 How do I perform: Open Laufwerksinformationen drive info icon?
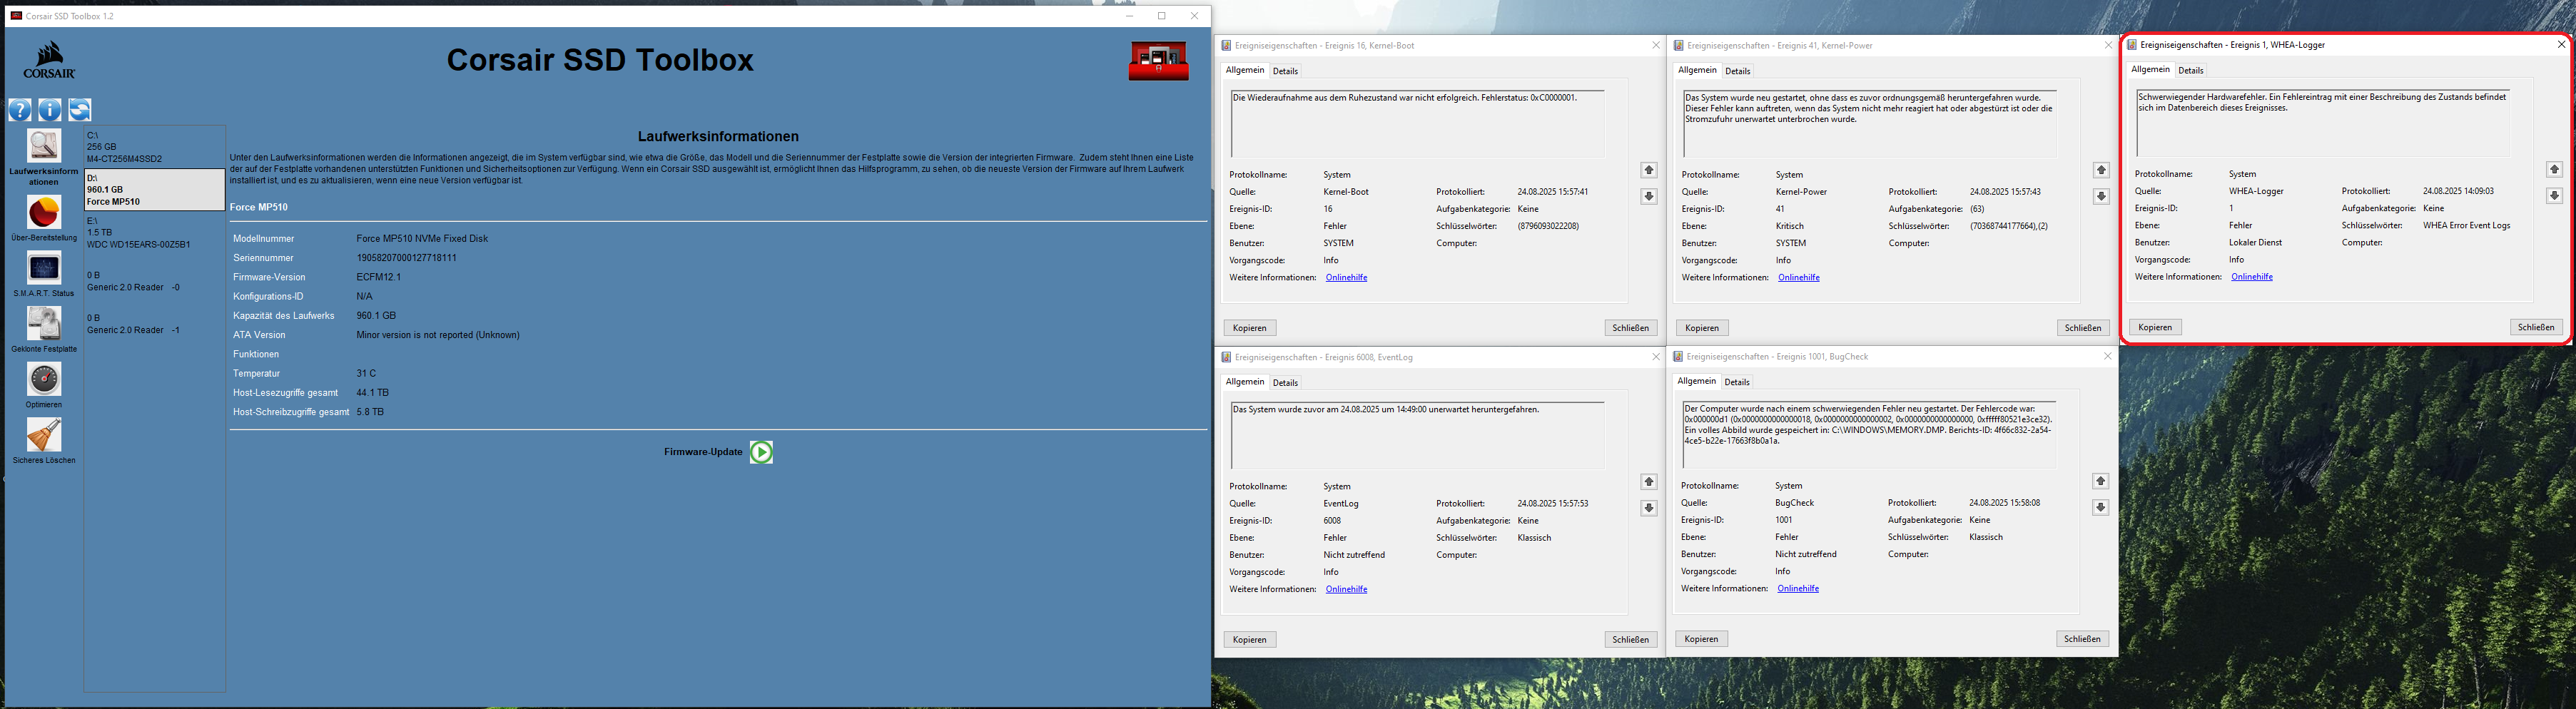pos(44,145)
